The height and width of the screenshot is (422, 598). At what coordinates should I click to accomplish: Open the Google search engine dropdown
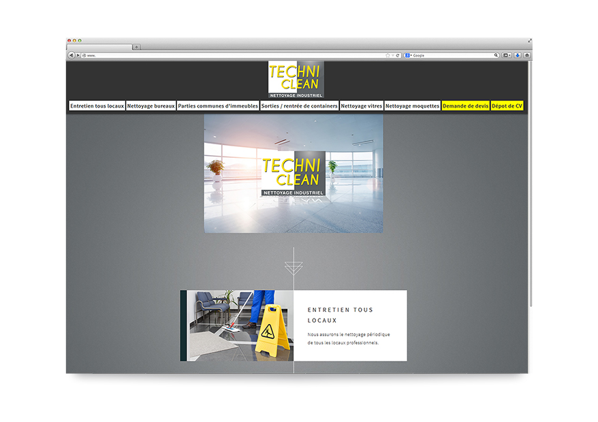408,55
